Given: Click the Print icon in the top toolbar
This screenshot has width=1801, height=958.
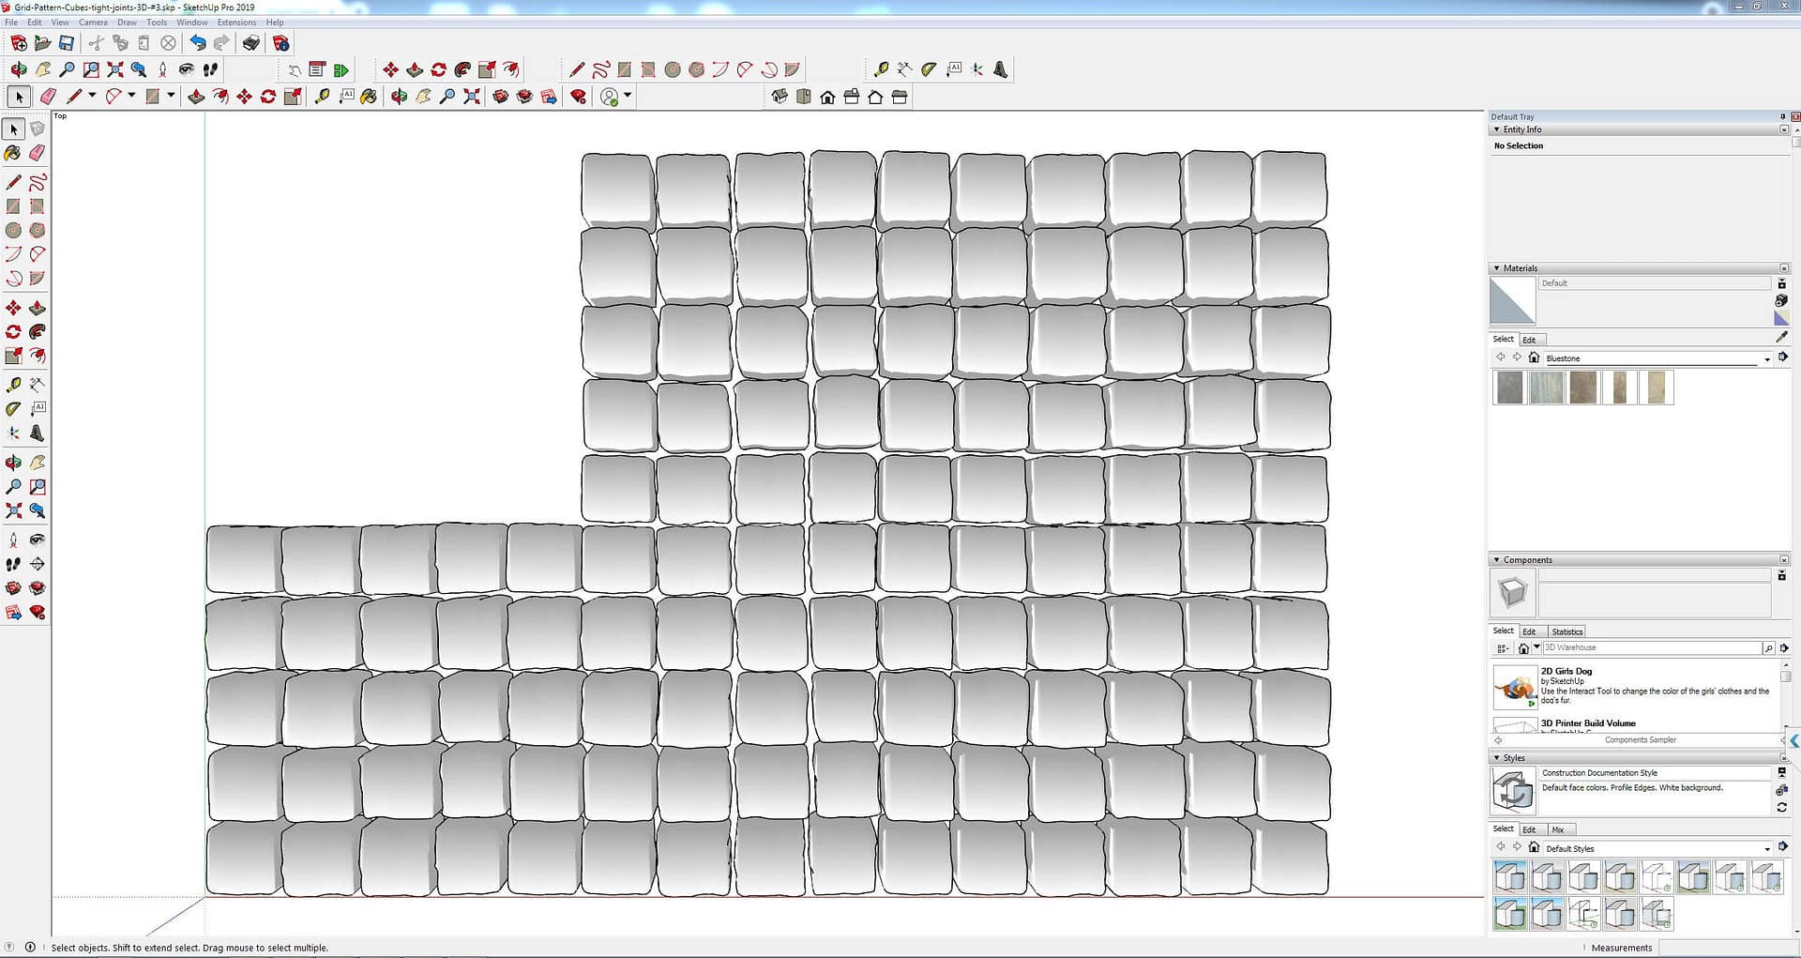Looking at the screenshot, I should pyautogui.click(x=250, y=43).
